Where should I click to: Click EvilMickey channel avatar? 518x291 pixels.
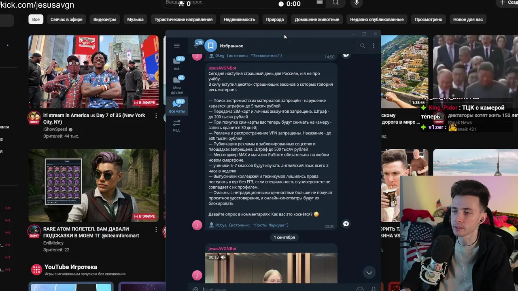point(34,232)
